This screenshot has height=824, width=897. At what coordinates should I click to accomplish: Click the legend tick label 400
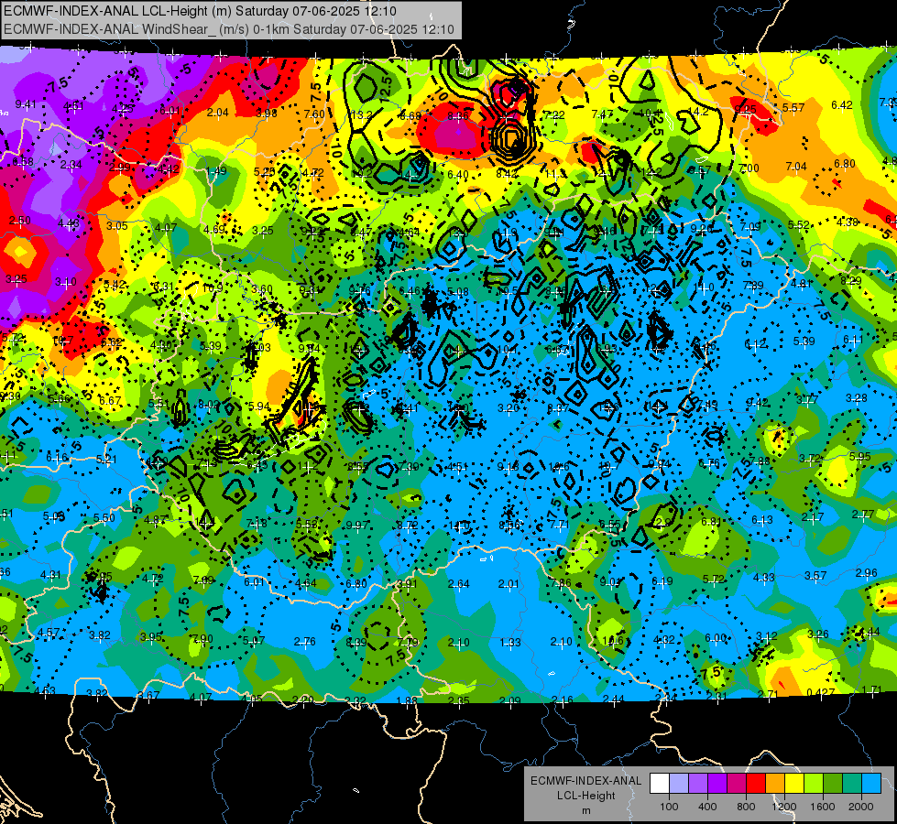tap(707, 807)
